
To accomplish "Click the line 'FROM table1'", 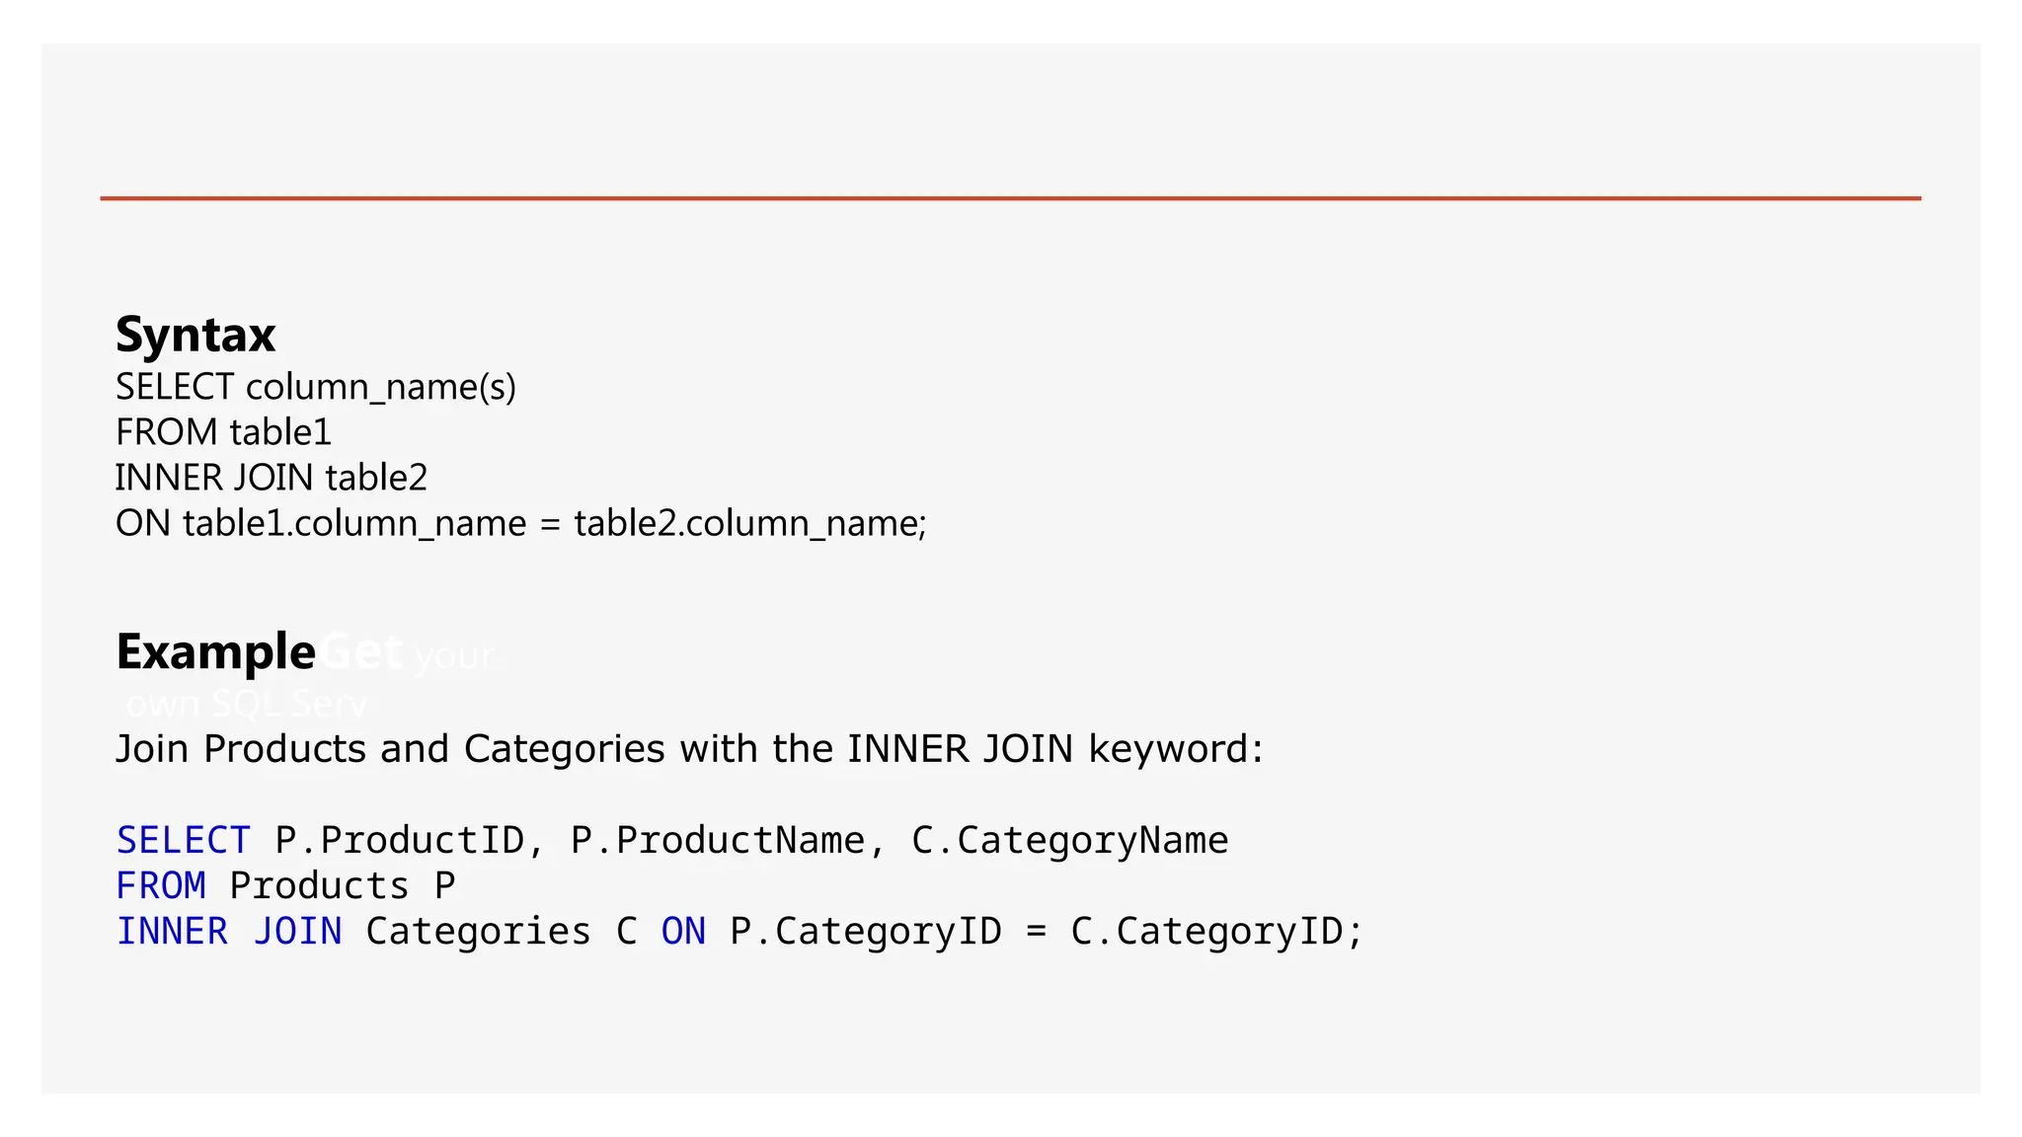I will tap(223, 432).
